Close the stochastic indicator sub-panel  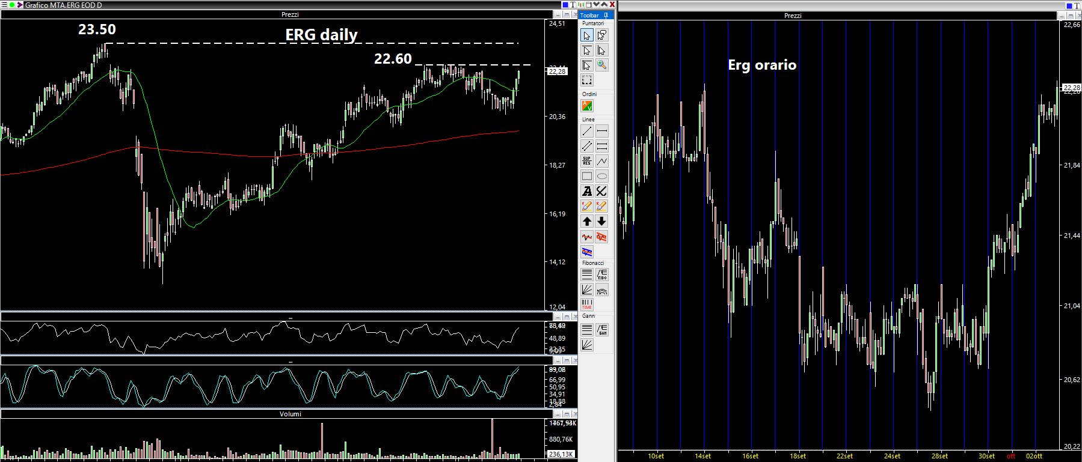(x=575, y=362)
